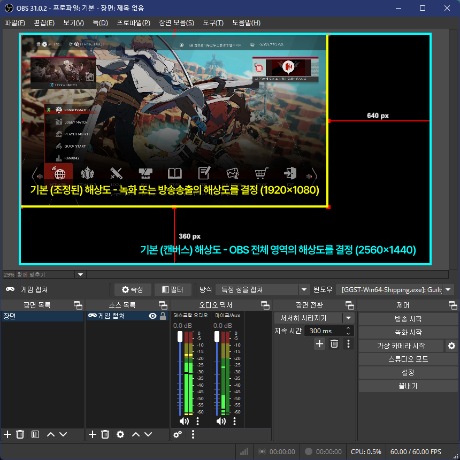Viewport: 460px width, 460px height.
Task: Add a new source with the plus icon
Action: [93, 434]
